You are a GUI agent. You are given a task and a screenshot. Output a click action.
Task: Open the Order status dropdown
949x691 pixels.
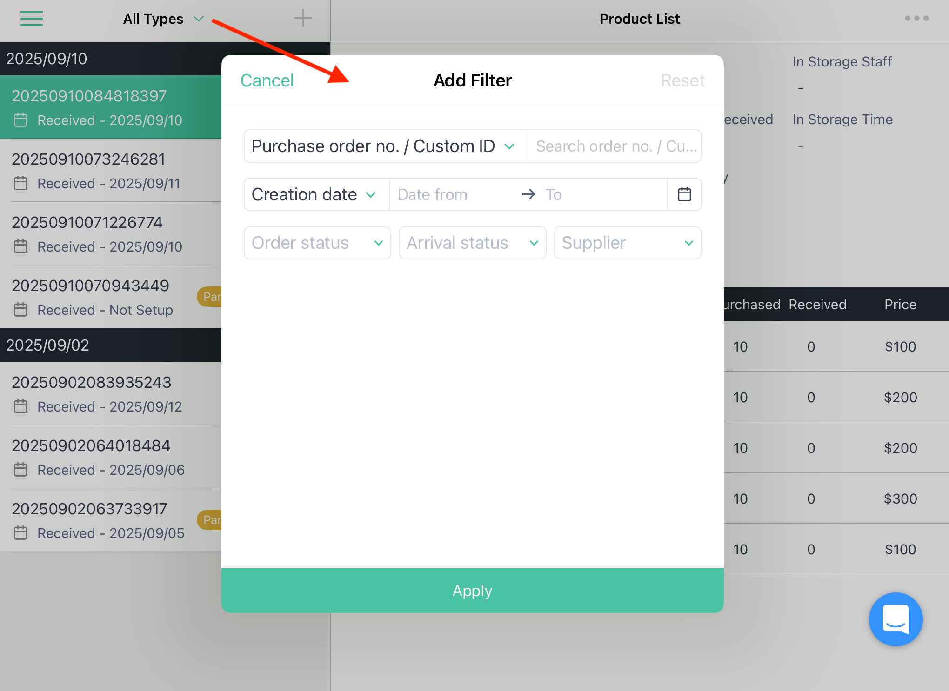[x=317, y=243]
